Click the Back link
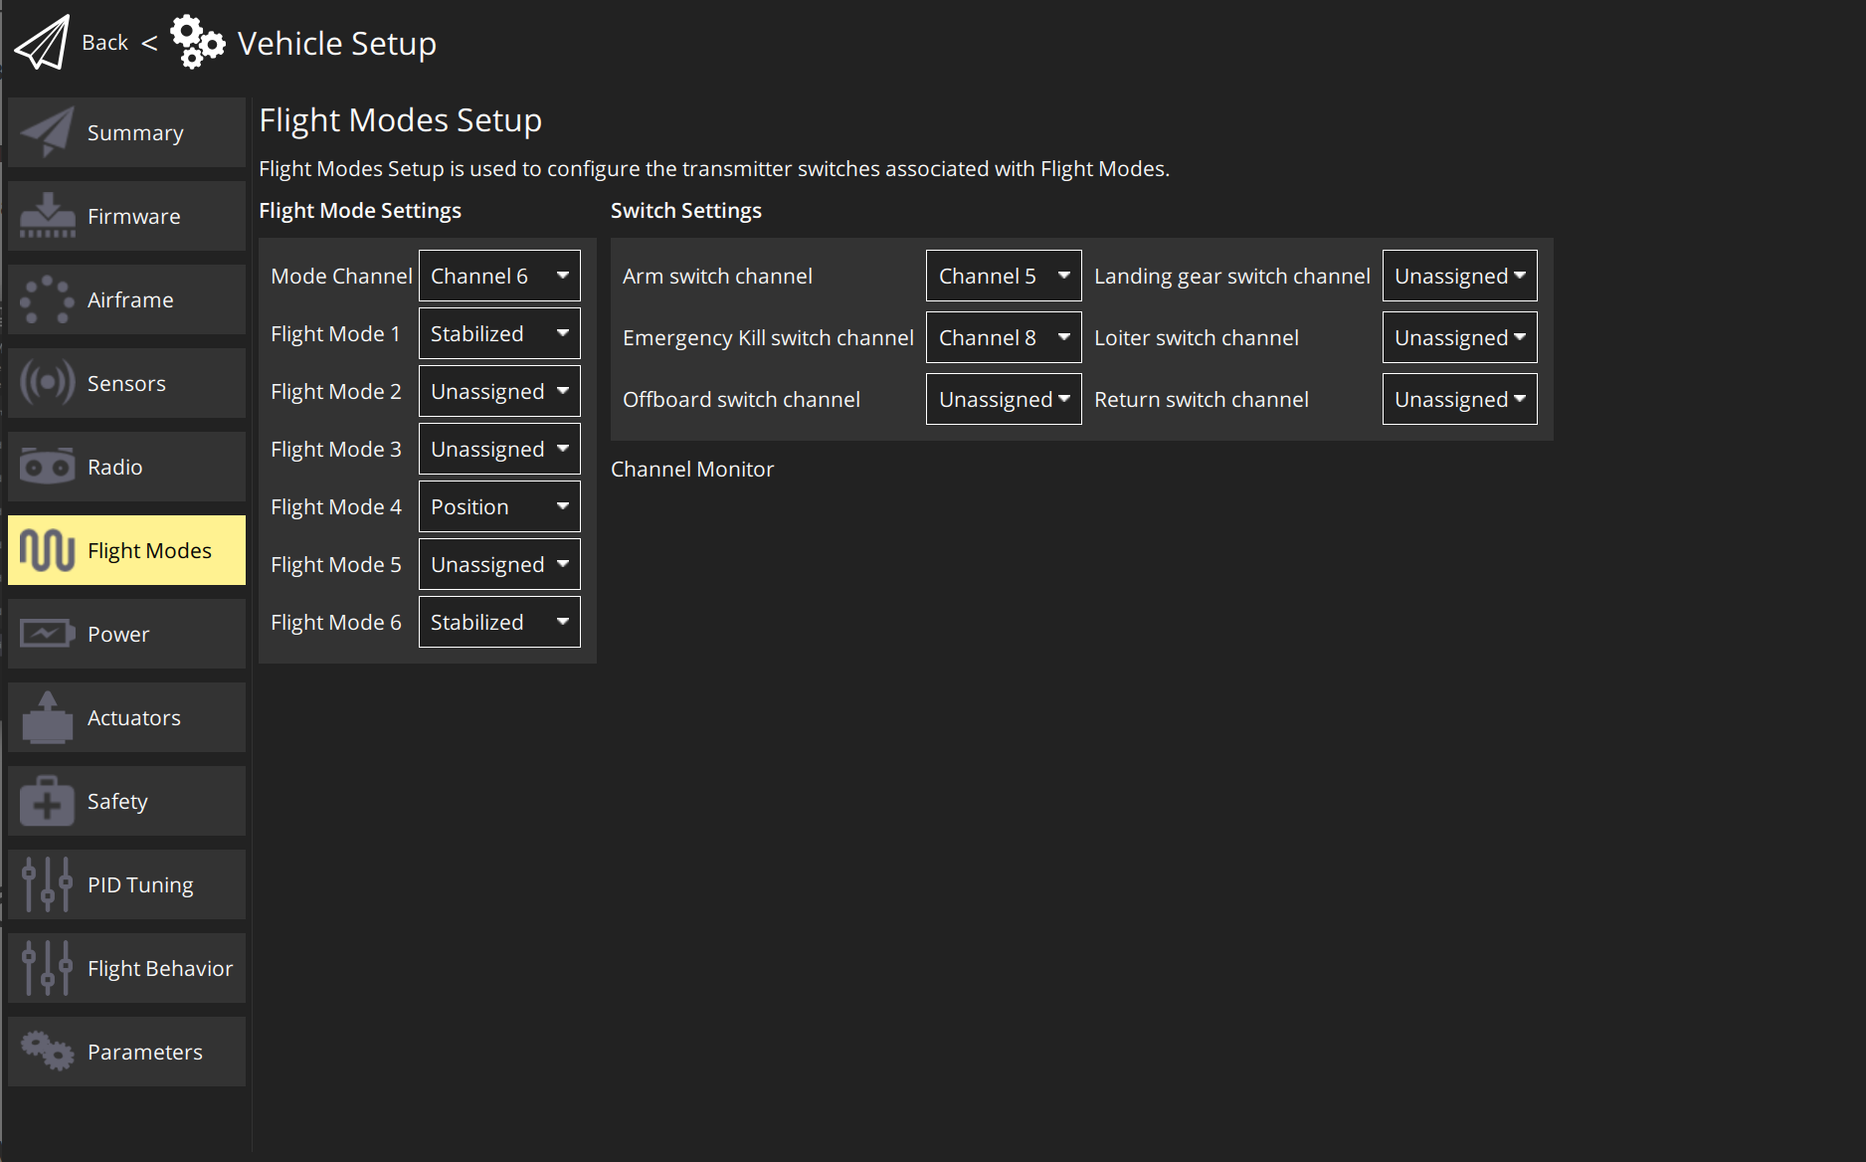Screen dimensions: 1866x1162 (x=104, y=43)
